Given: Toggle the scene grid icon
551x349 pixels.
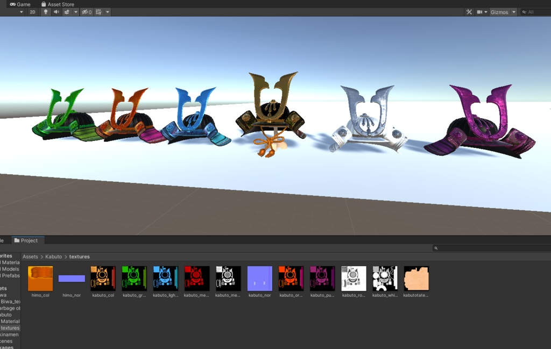Looking at the screenshot, I should click(99, 12).
